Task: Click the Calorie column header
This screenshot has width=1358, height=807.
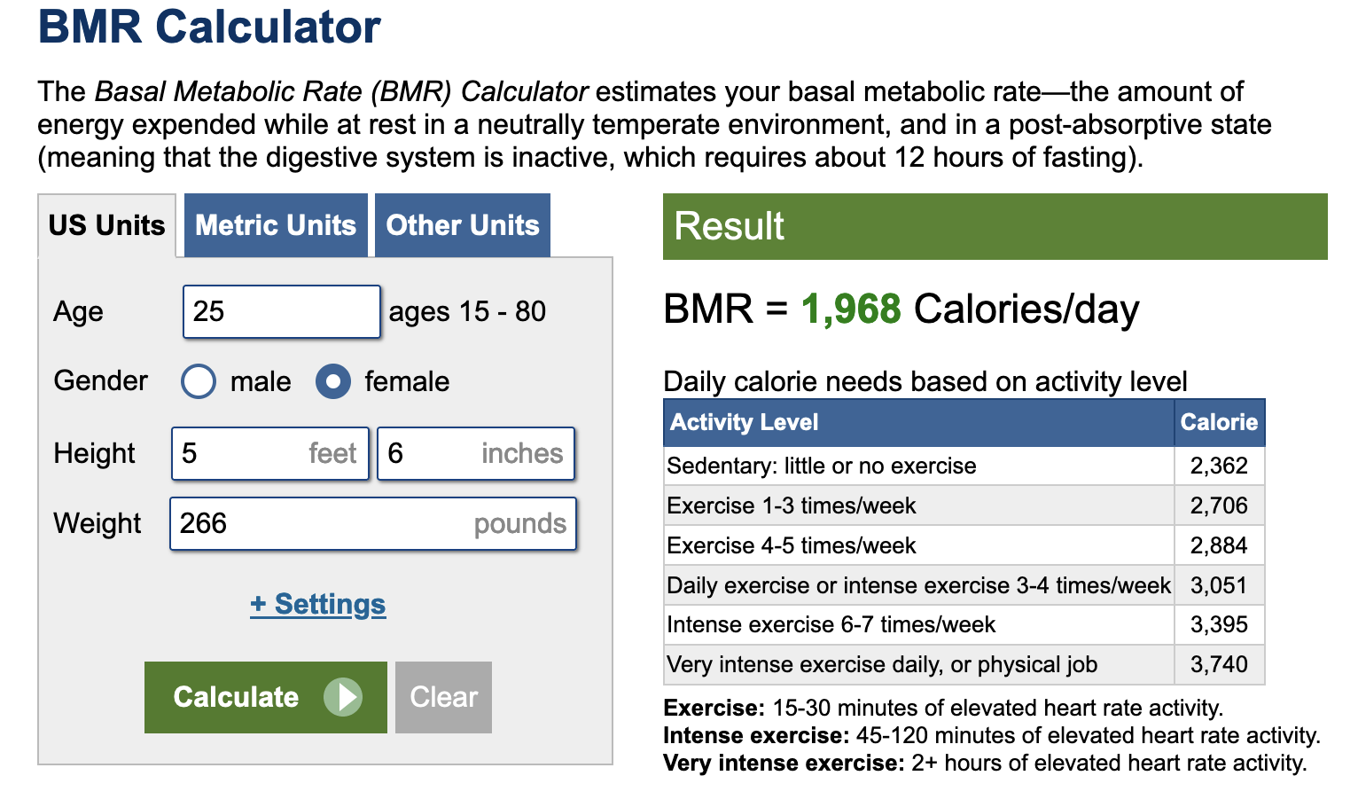Action: click(1220, 422)
